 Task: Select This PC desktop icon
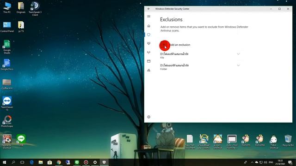(7, 7)
